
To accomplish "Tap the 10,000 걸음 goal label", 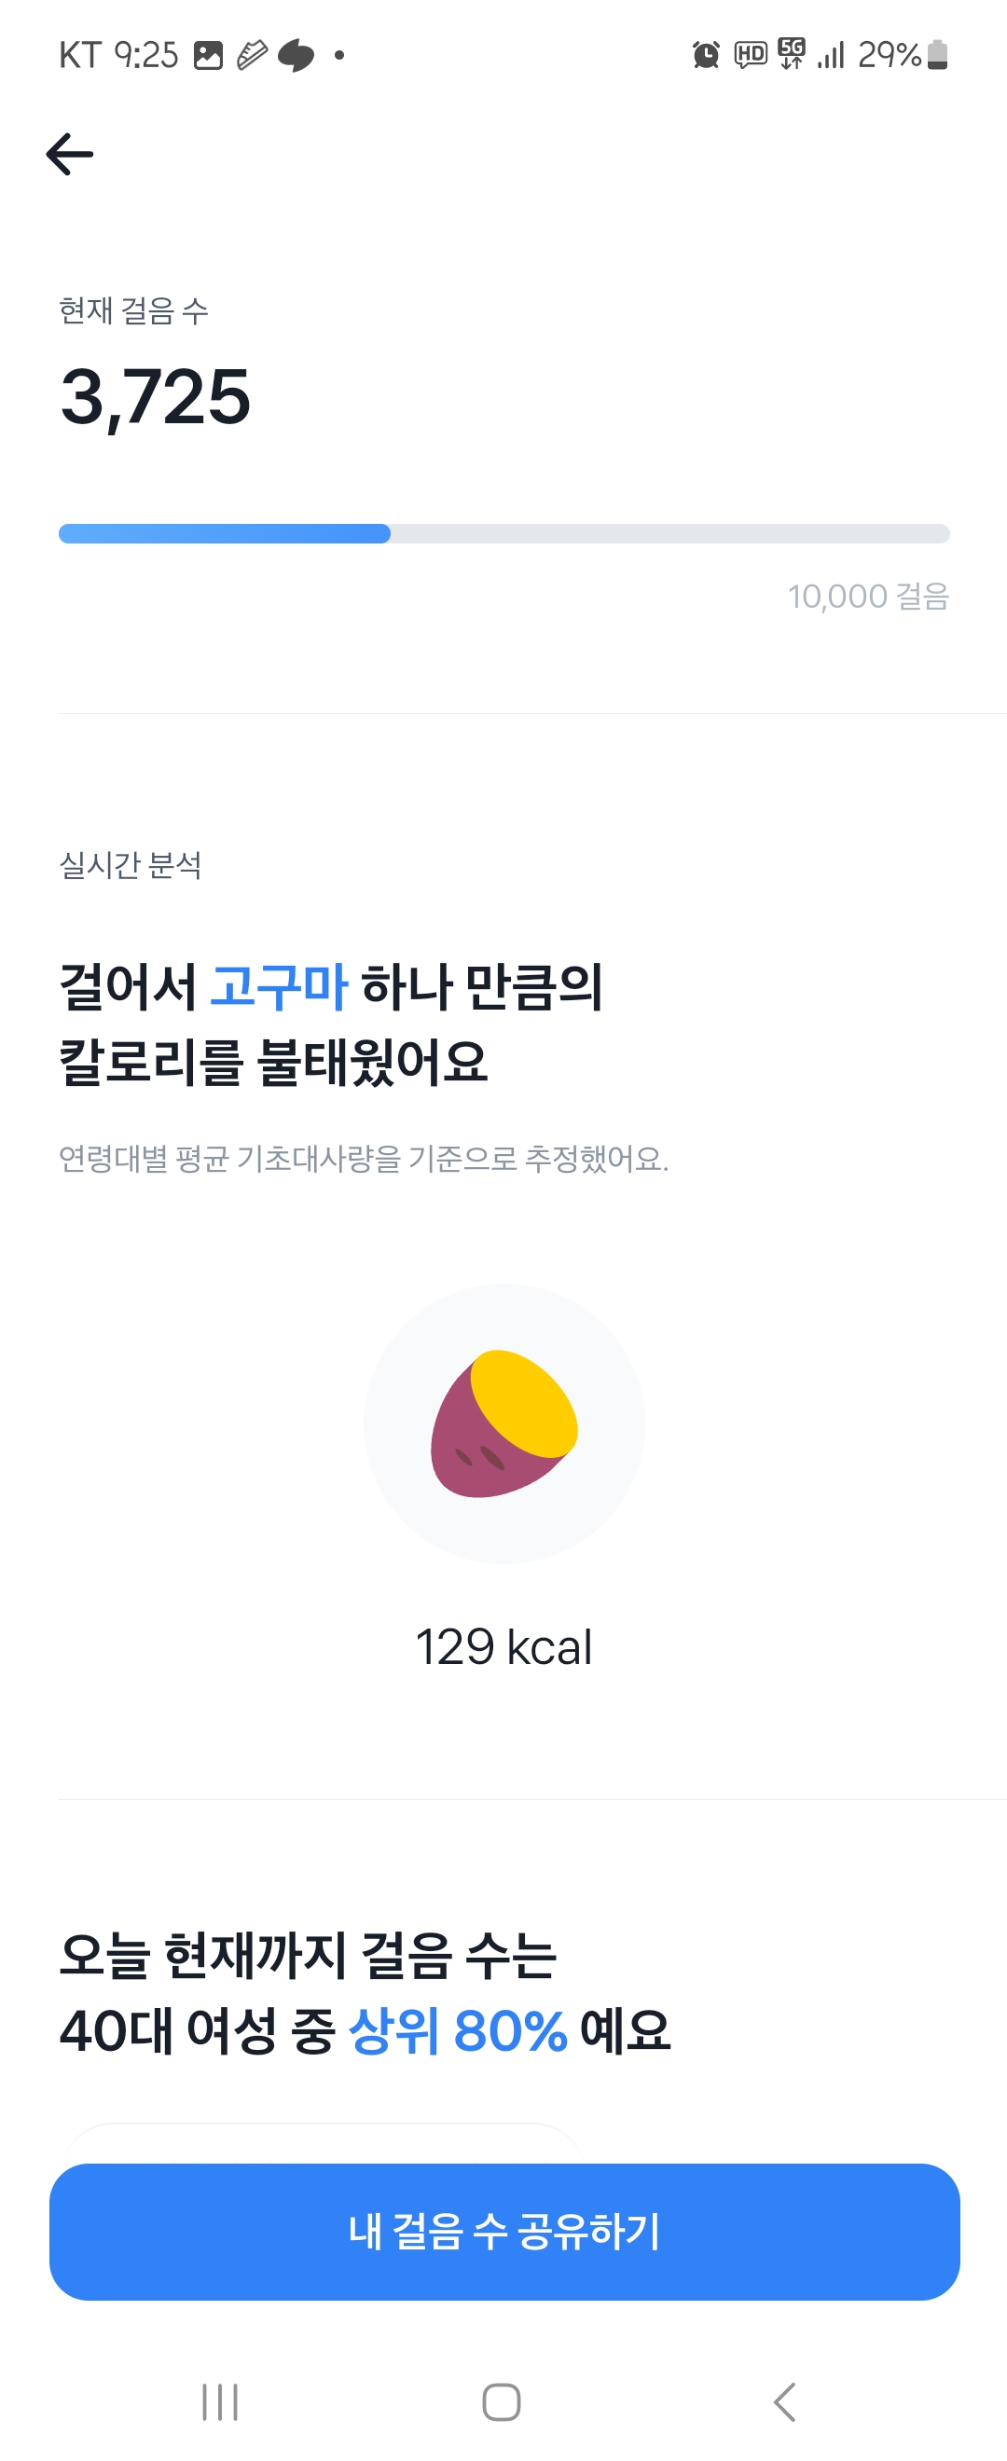I will 867,597.
